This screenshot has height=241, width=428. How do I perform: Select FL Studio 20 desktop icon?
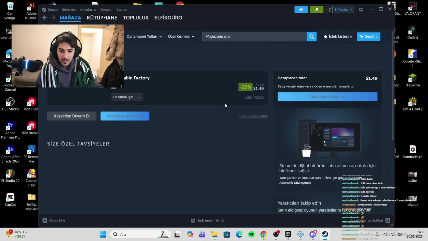point(10,176)
